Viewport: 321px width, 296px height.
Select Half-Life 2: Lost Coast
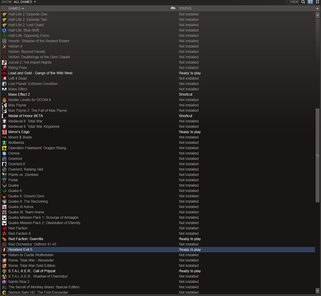(x=26, y=25)
